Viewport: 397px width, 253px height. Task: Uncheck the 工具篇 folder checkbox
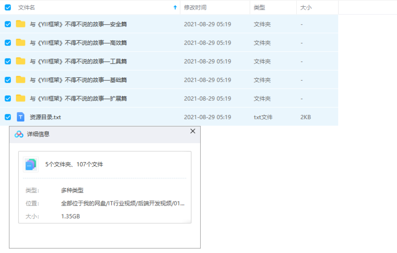(8, 61)
